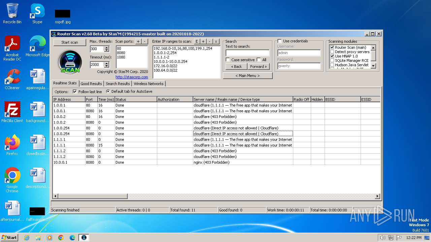Check Hudson Java Servlet module
431x242 pixels.
332,65
